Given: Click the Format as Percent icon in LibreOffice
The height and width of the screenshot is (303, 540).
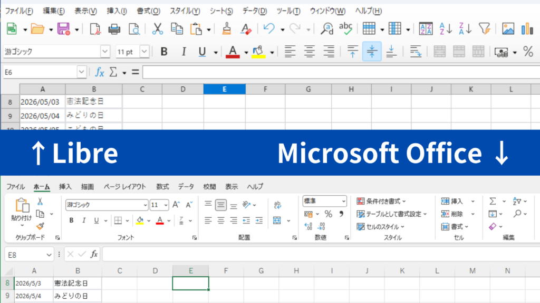Looking at the screenshot, I should click(528, 52).
